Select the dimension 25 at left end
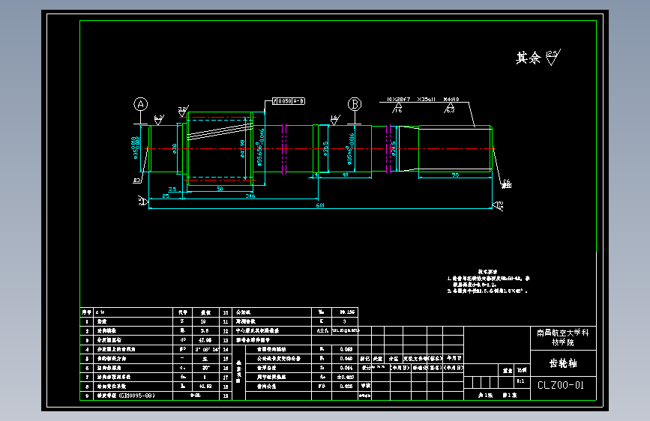650x421 pixels. pyautogui.click(x=166, y=196)
